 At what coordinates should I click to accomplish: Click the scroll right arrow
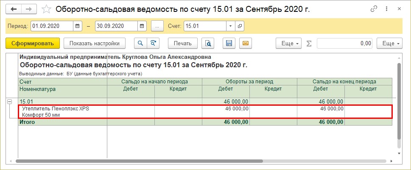click(x=391, y=161)
